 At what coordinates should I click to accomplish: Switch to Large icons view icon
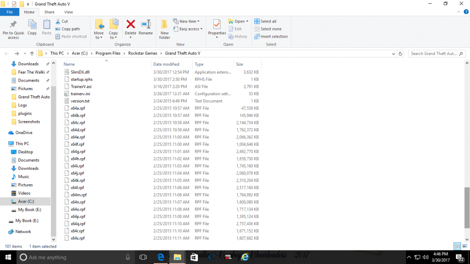point(465,246)
